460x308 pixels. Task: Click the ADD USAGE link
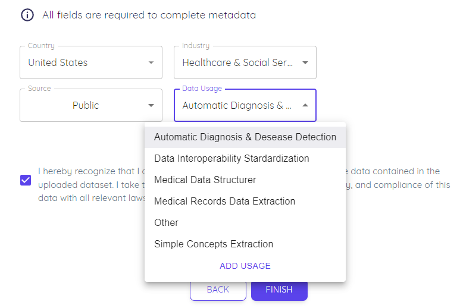click(245, 266)
